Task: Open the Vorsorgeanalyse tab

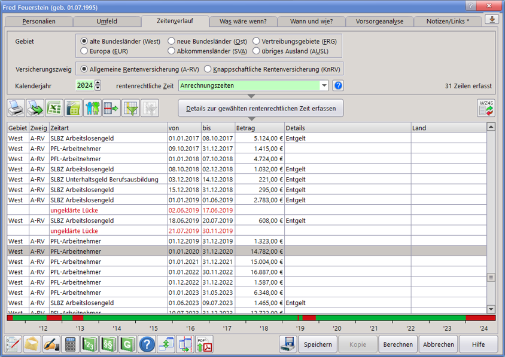Action: (x=379, y=21)
